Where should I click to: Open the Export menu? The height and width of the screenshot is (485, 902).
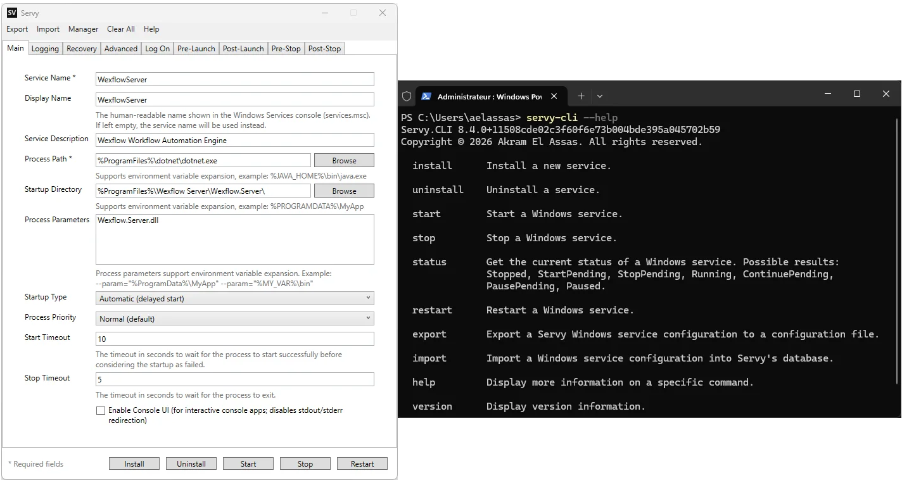pos(17,29)
